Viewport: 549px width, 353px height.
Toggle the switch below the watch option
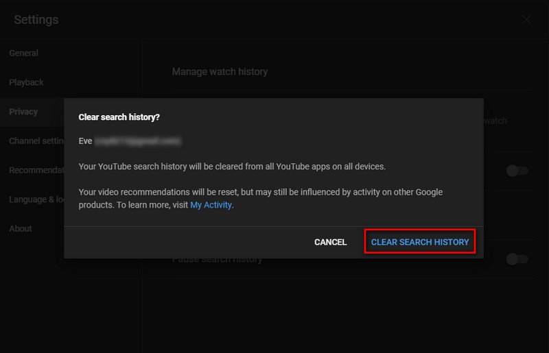click(x=517, y=171)
